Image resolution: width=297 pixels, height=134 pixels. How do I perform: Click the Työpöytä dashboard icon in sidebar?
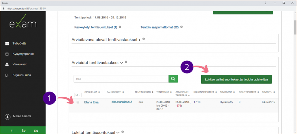(x=7, y=44)
